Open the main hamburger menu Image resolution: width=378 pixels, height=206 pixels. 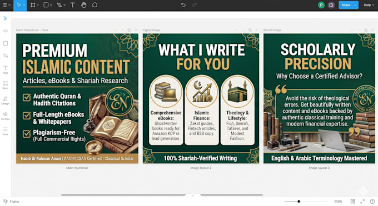[5, 5]
